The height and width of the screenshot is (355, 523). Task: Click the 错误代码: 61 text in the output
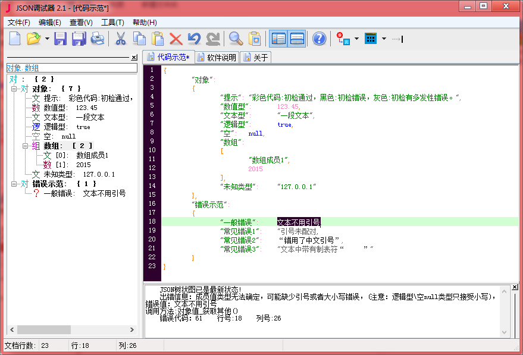(181, 318)
